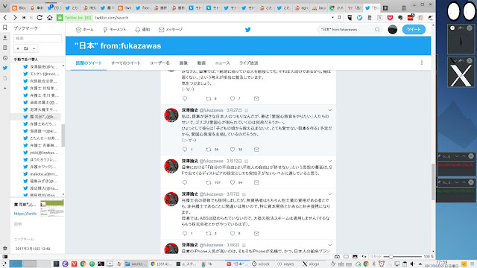Open the Bookmarks panel icon
The image size is (477, 268).
tap(5, 28)
